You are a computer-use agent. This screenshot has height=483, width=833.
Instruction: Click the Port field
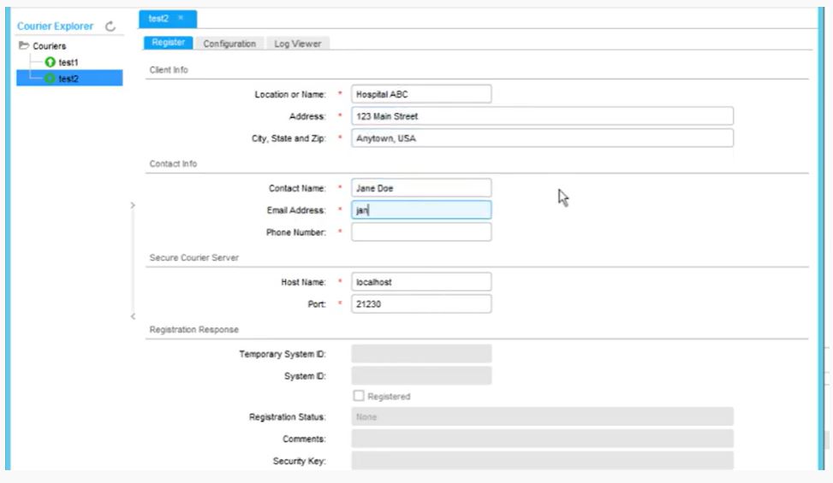[421, 303]
